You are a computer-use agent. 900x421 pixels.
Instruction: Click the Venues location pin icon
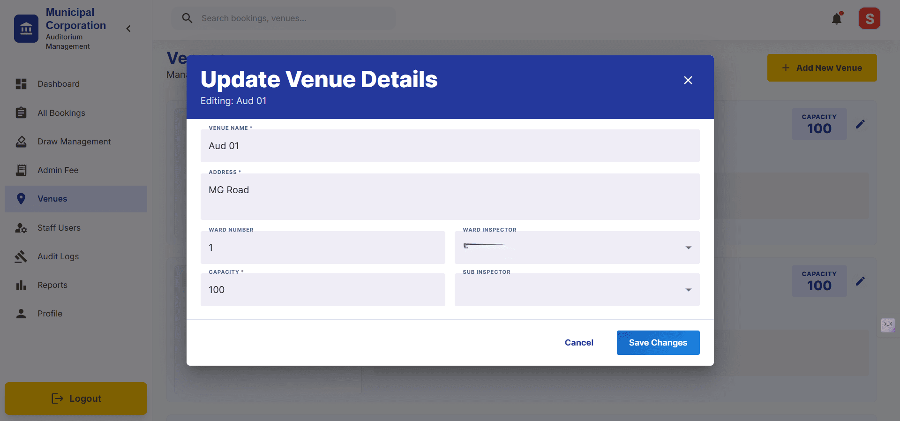[x=21, y=199]
